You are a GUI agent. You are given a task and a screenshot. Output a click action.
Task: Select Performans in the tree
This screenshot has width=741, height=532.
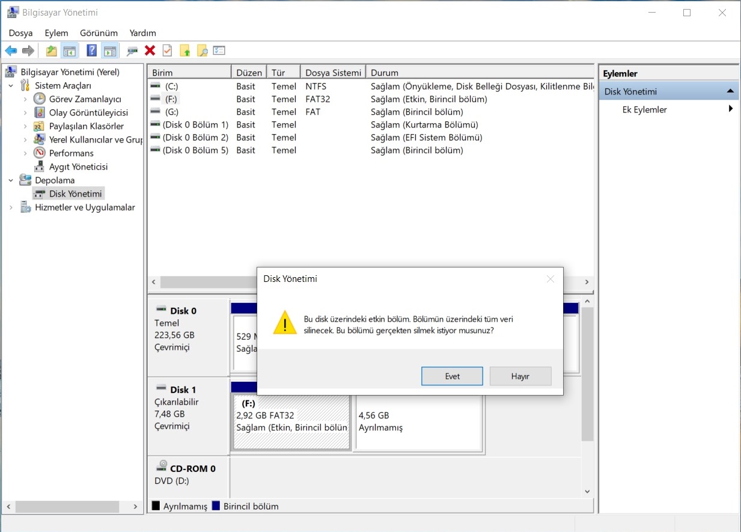(72, 153)
